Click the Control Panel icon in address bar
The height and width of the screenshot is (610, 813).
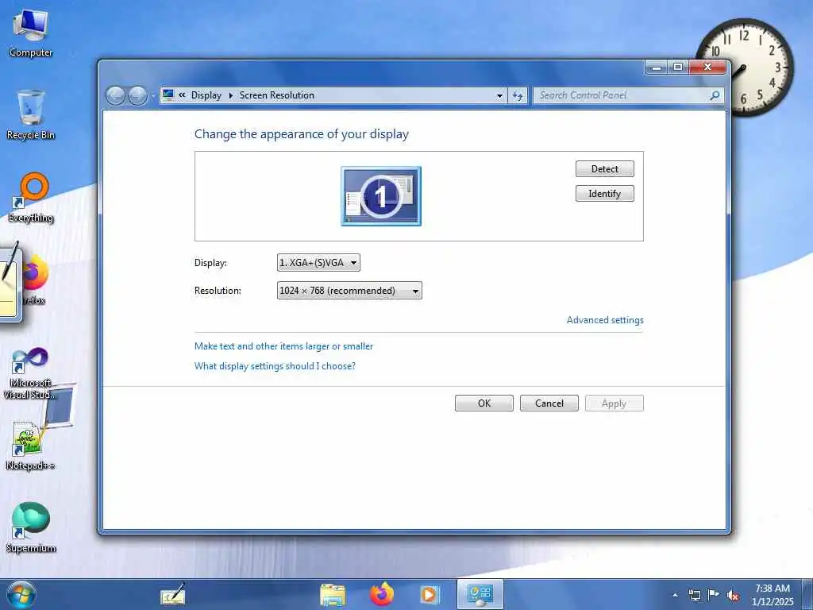tap(168, 95)
